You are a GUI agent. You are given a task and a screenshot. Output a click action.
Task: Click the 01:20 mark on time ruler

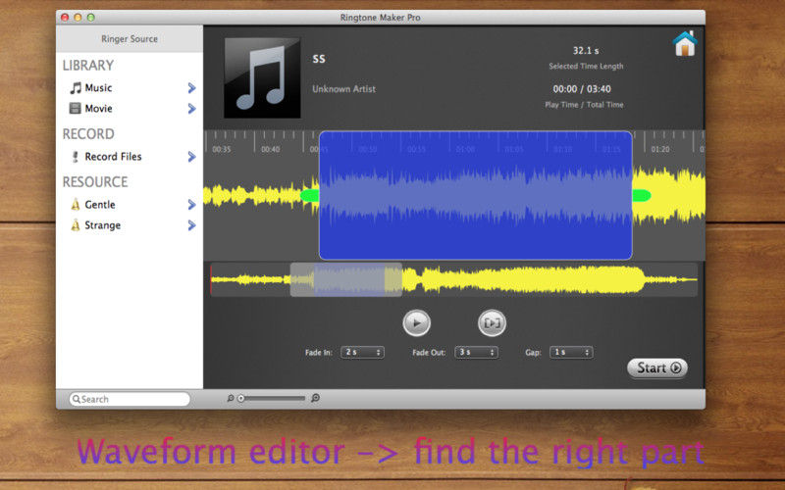click(660, 149)
